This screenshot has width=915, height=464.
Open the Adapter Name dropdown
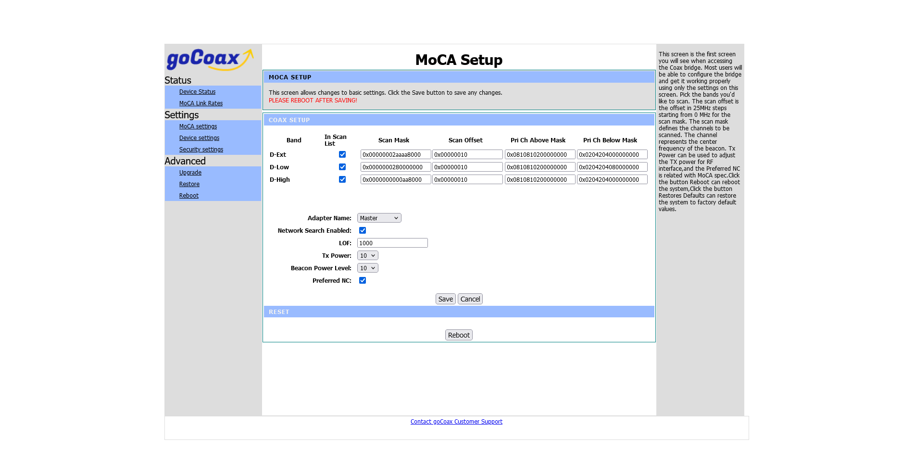coord(379,218)
